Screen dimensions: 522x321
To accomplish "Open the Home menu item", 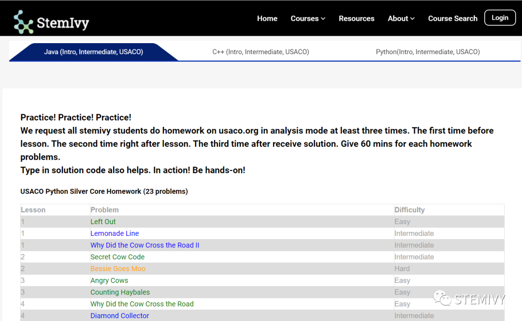I will tap(267, 18).
